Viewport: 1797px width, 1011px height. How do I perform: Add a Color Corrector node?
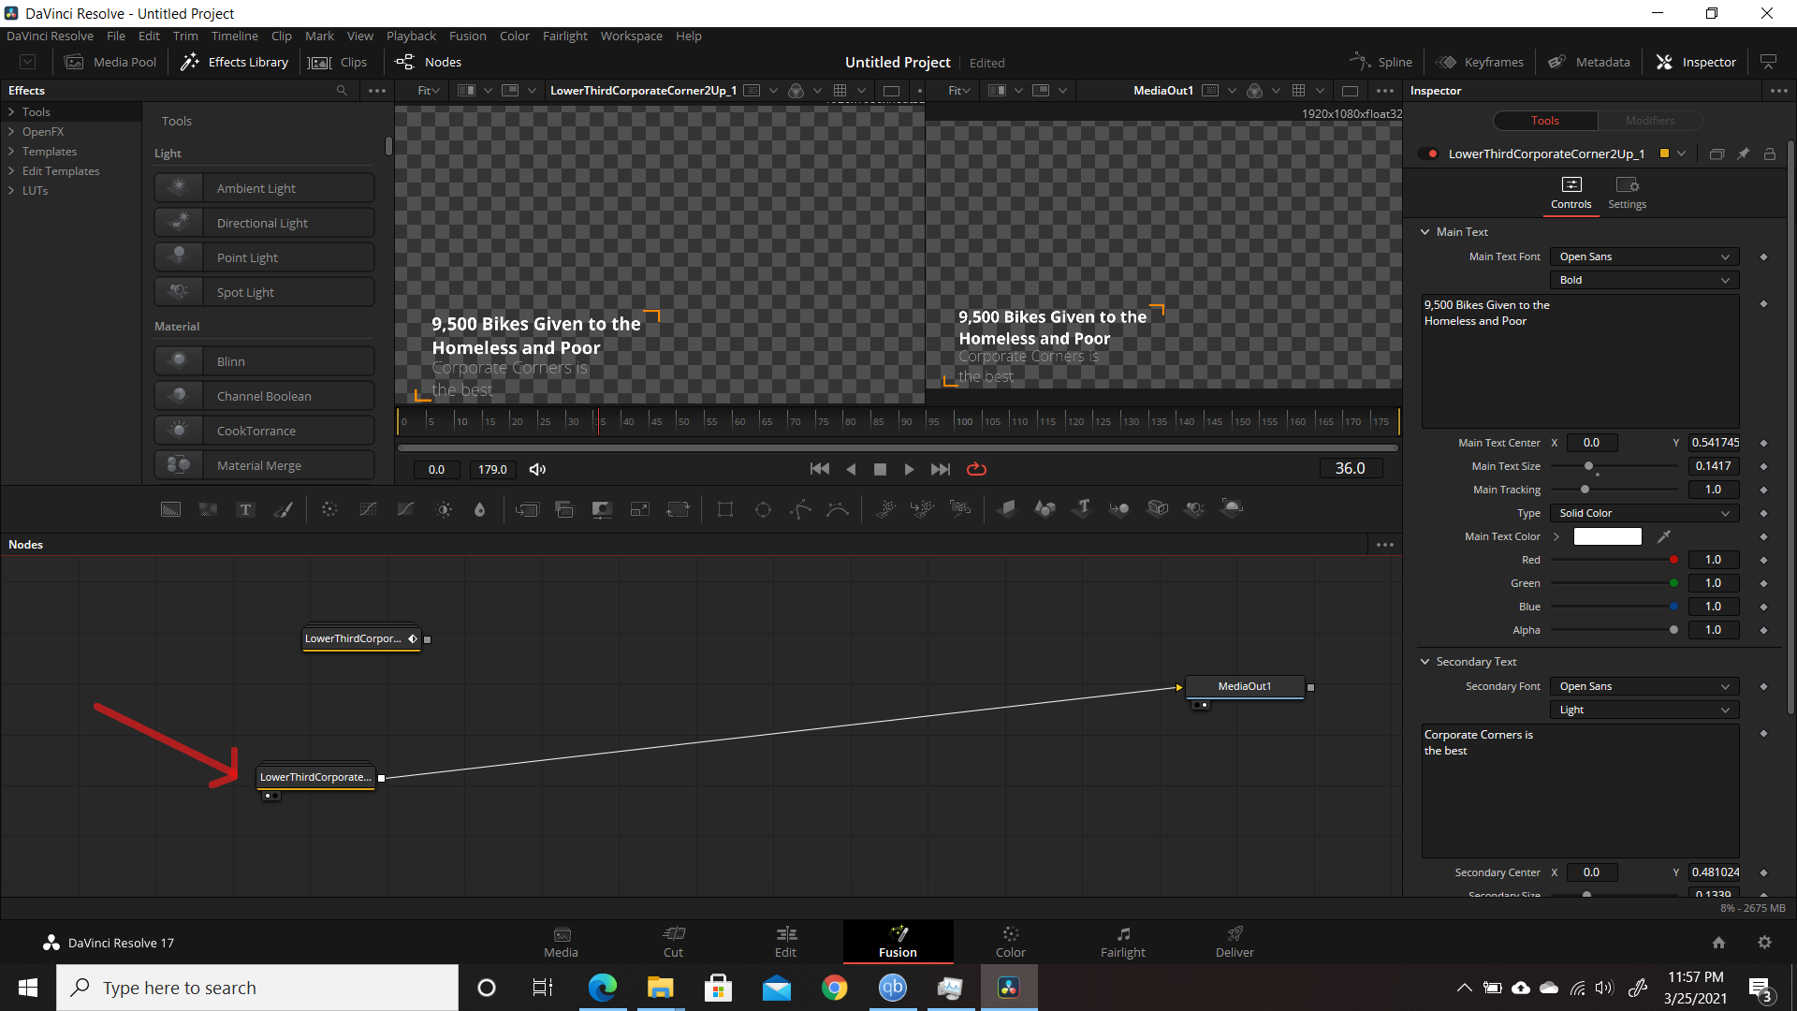click(x=329, y=509)
